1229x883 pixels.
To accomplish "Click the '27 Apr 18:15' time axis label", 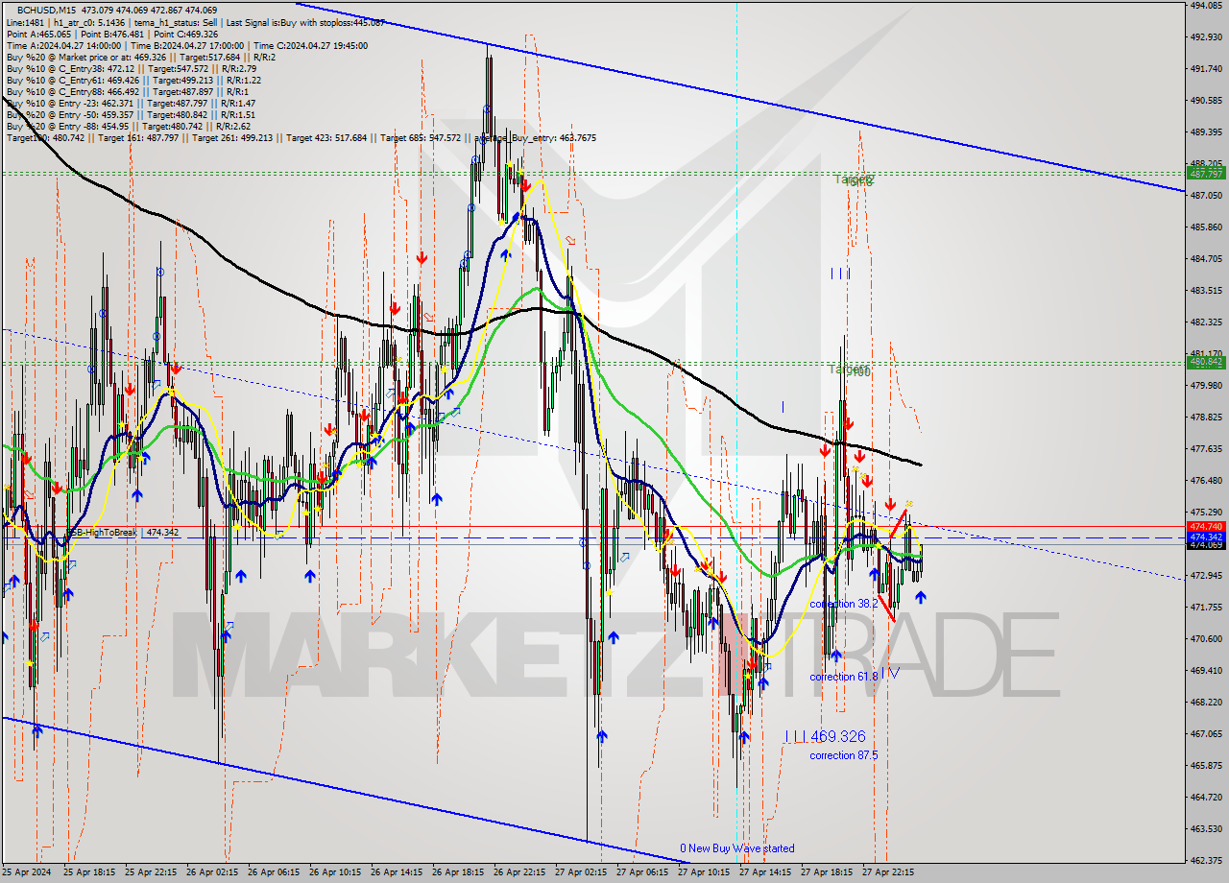I will point(826,872).
